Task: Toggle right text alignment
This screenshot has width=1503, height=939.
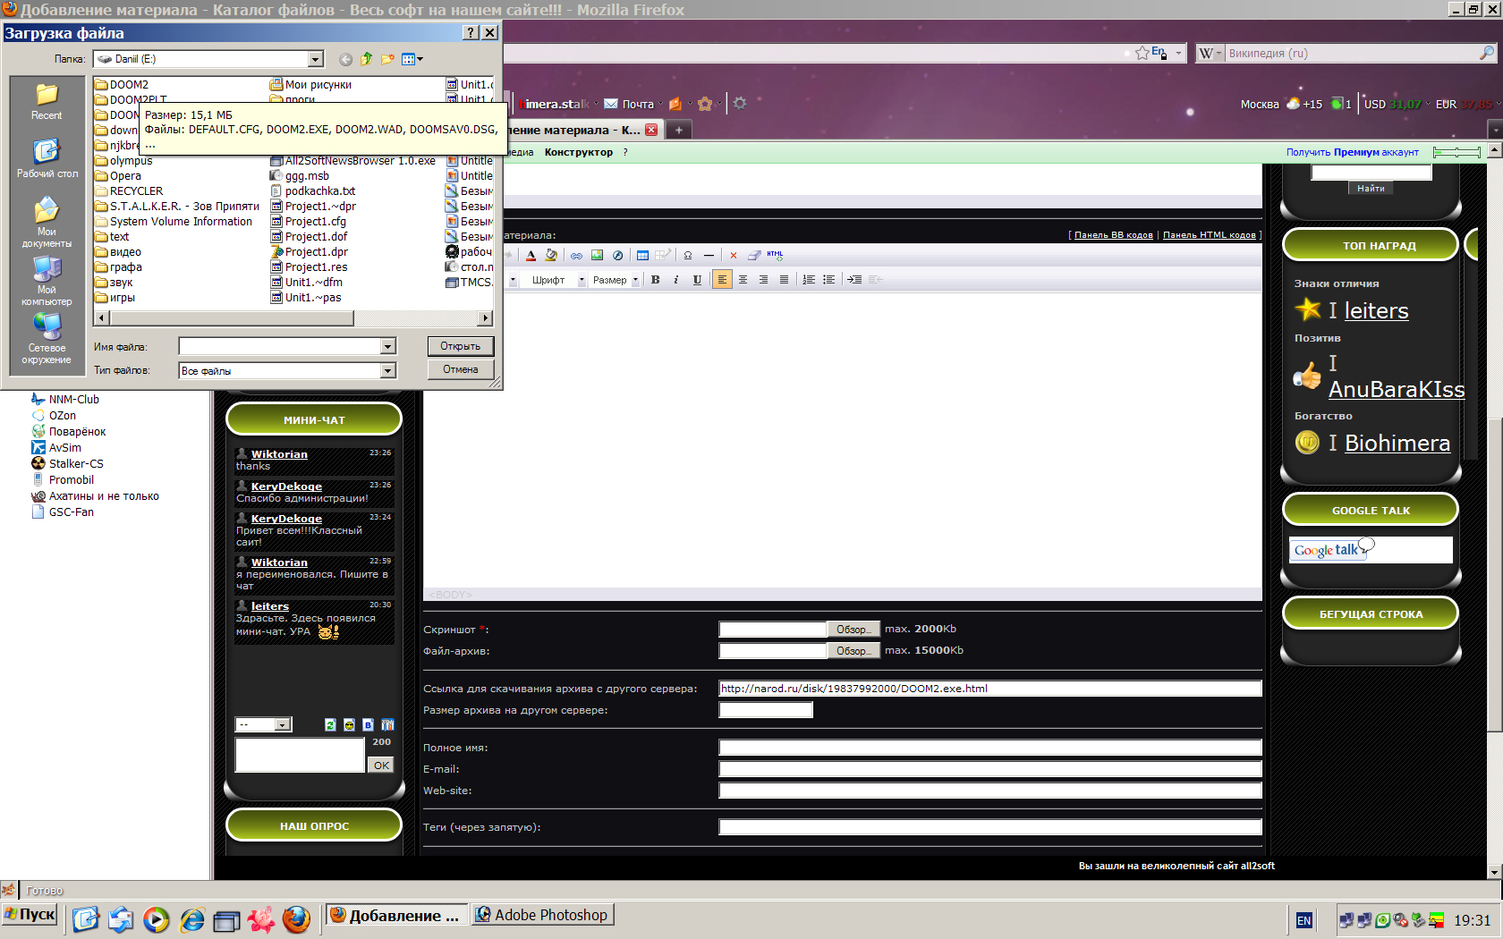Action: (763, 280)
